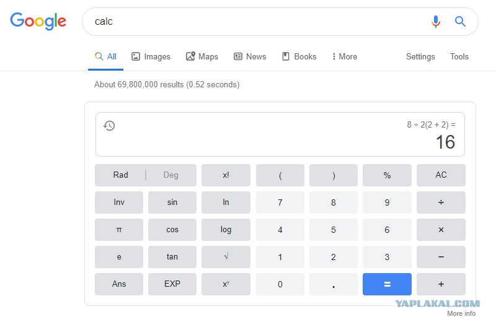Click the x to the power y key
The width and height of the screenshot is (496, 322).
pyautogui.click(x=226, y=284)
